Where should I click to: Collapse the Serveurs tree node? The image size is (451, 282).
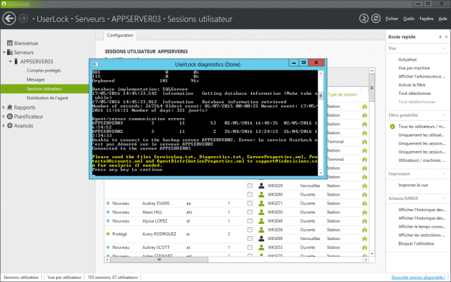(x=4, y=52)
